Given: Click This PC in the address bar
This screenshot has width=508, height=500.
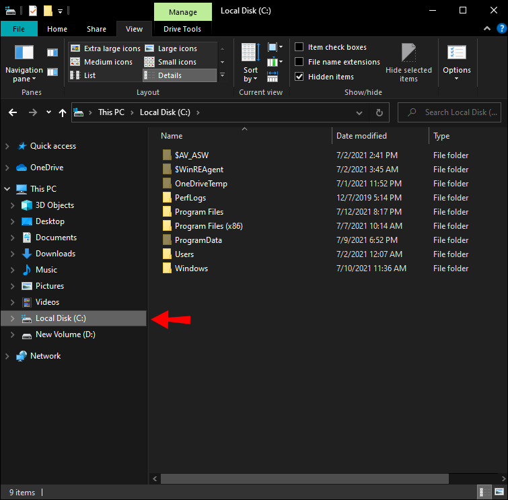Looking at the screenshot, I should [x=111, y=112].
